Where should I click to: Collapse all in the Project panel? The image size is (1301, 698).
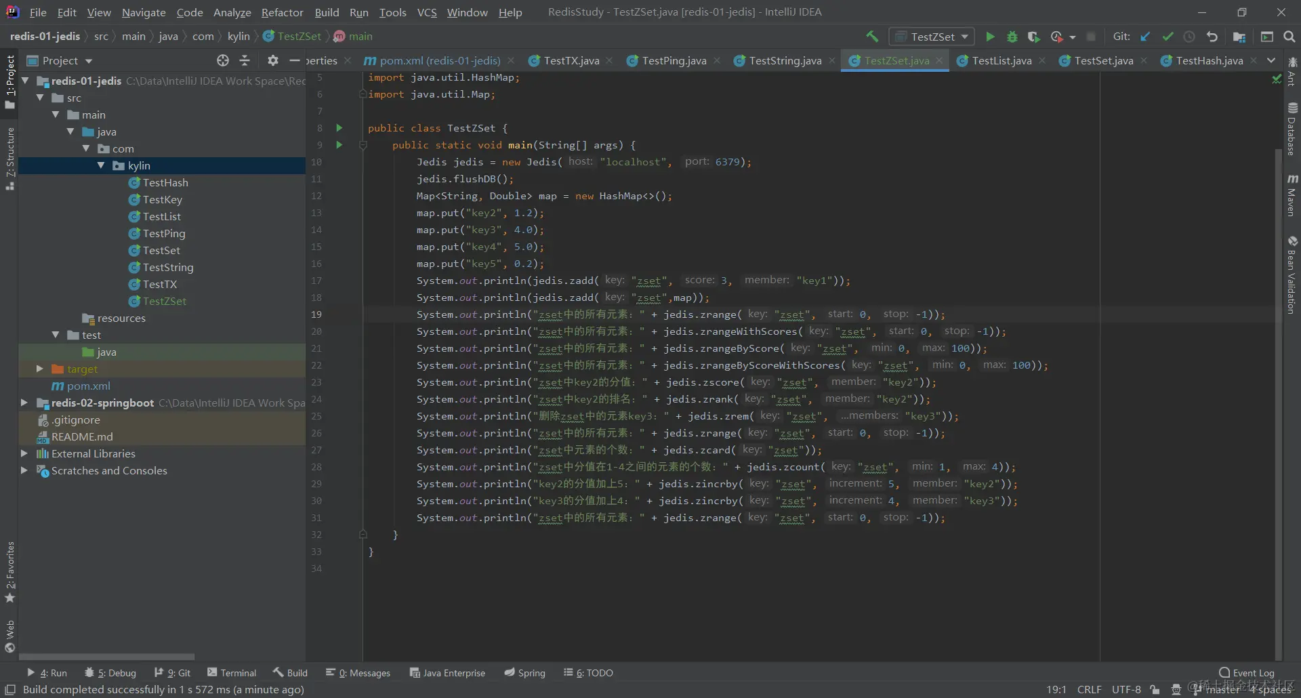[245, 60]
